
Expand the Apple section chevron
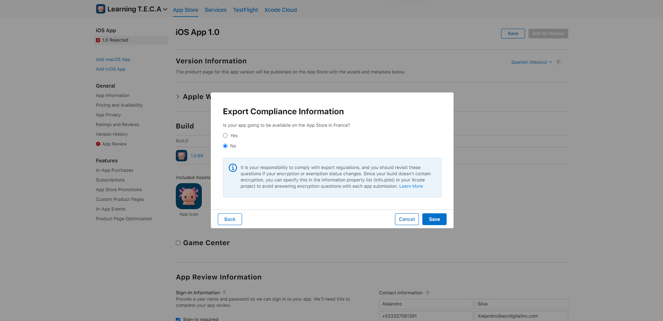(178, 97)
